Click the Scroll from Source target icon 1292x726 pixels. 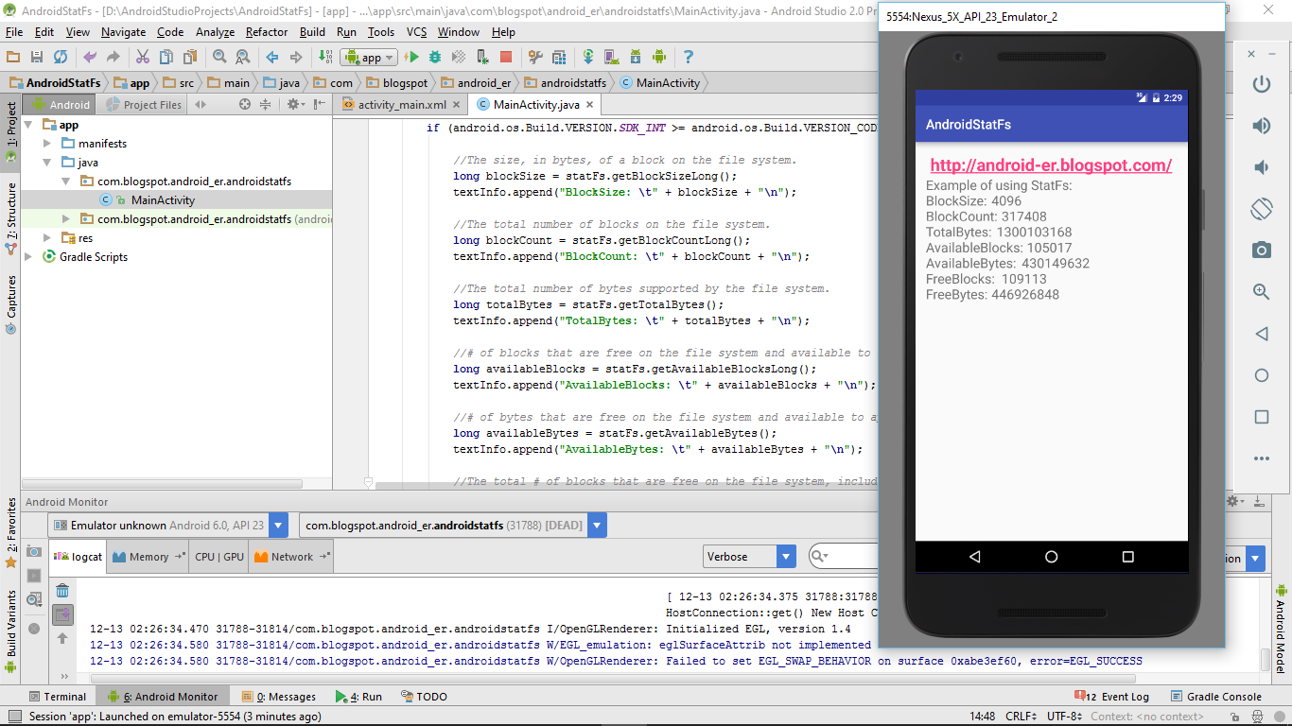point(245,105)
